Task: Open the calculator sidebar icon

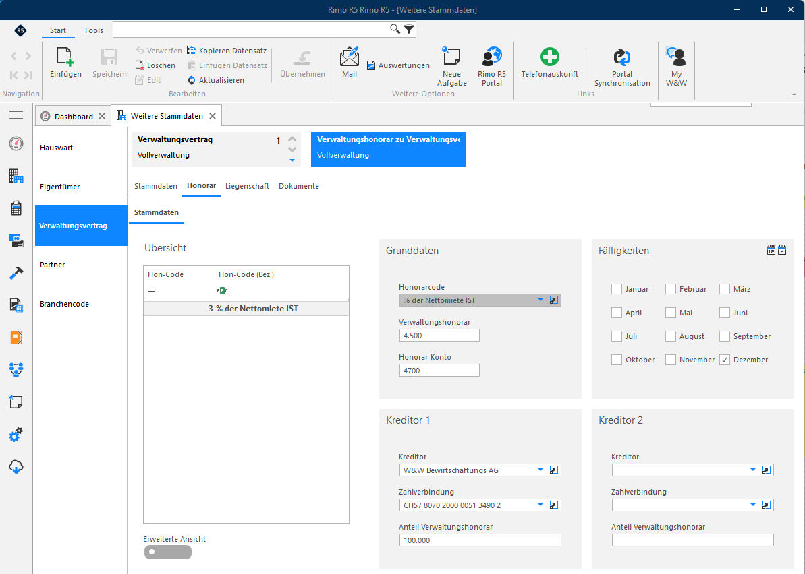Action: click(16, 208)
